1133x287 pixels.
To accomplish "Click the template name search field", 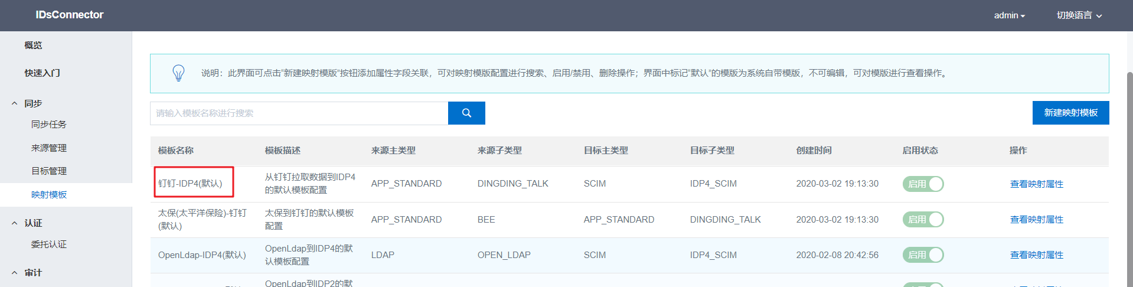I will pos(299,113).
